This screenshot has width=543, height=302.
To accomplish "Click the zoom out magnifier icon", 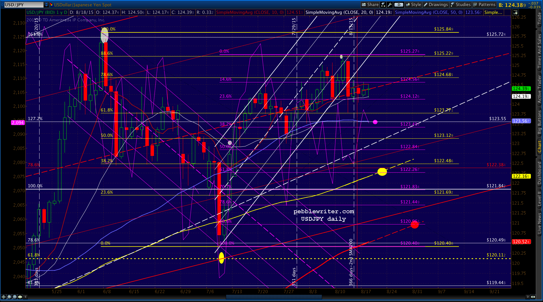I will click(14, 297).
